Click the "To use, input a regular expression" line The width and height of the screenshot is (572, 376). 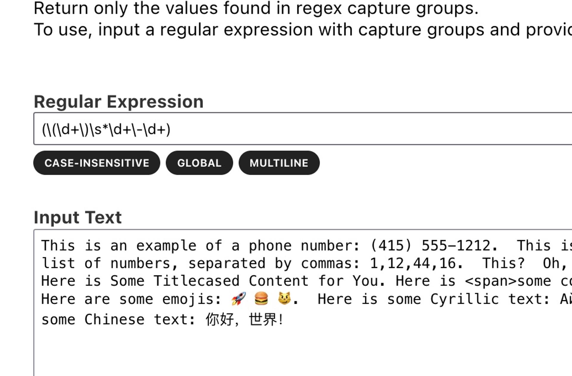(298, 30)
